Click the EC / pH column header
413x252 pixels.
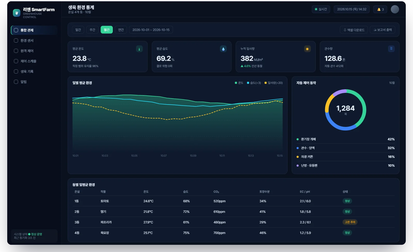point(305,192)
